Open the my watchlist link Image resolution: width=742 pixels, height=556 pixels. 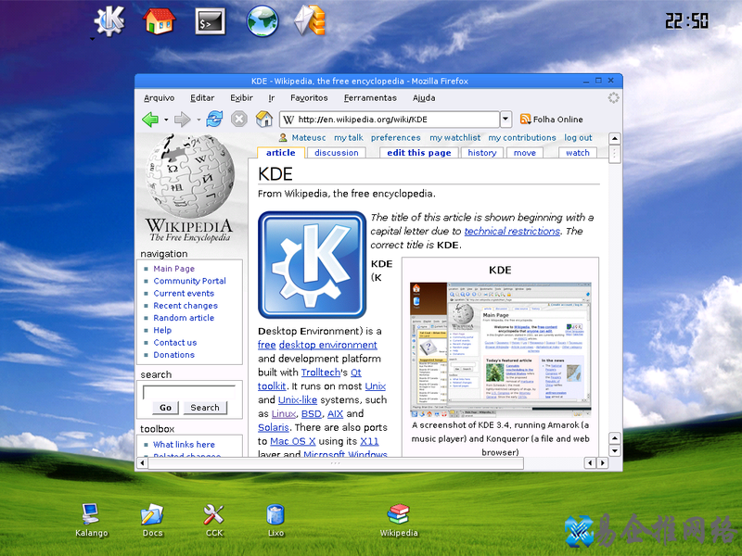454,137
